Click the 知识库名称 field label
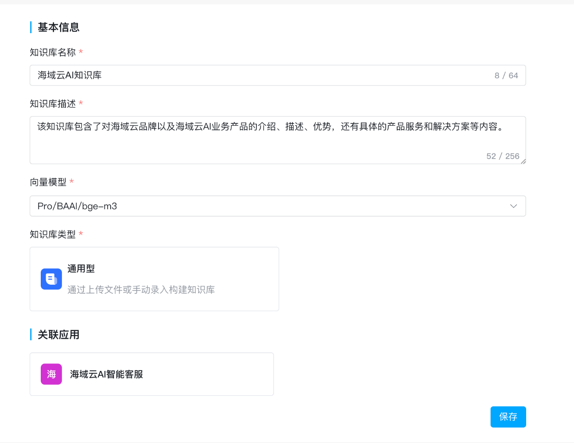Image resolution: width=574 pixels, height=443 pixels. (x=53, y=53)
